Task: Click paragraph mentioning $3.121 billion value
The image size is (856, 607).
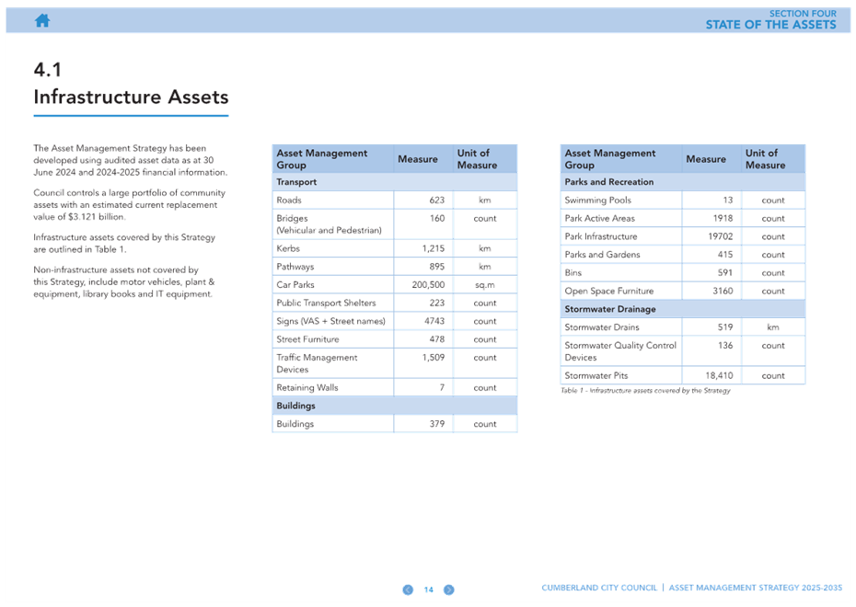Action: [130, 205]
